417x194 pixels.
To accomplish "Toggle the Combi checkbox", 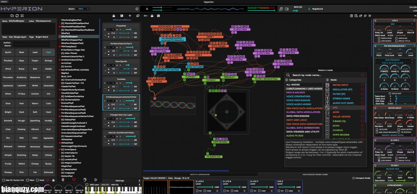I will (37, 180).
